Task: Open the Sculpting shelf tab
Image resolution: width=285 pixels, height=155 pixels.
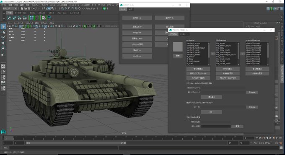Action: pyautogui.click(x=41, y=13)
